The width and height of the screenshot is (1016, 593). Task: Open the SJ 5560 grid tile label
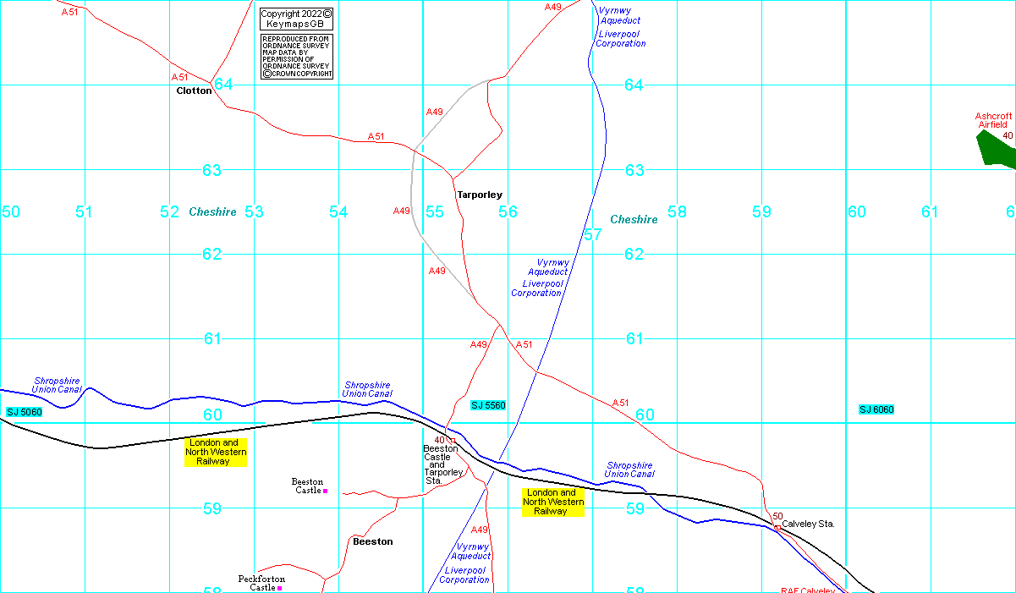click(x=488, y=406)
